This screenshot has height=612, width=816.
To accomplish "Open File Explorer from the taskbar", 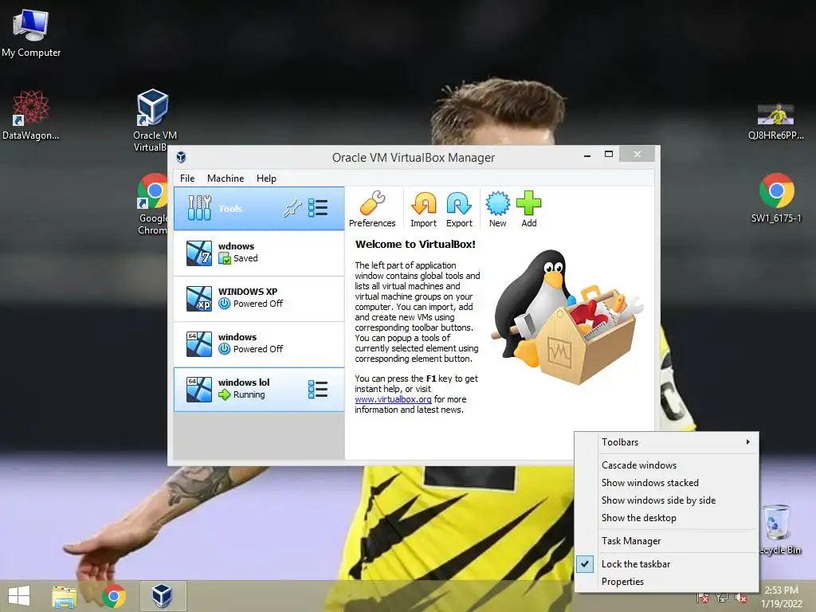I will (64, 596).
